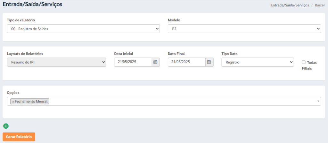328x143 pixels.
Task: Click the empty area of Opções field
Action: [182, 101]
